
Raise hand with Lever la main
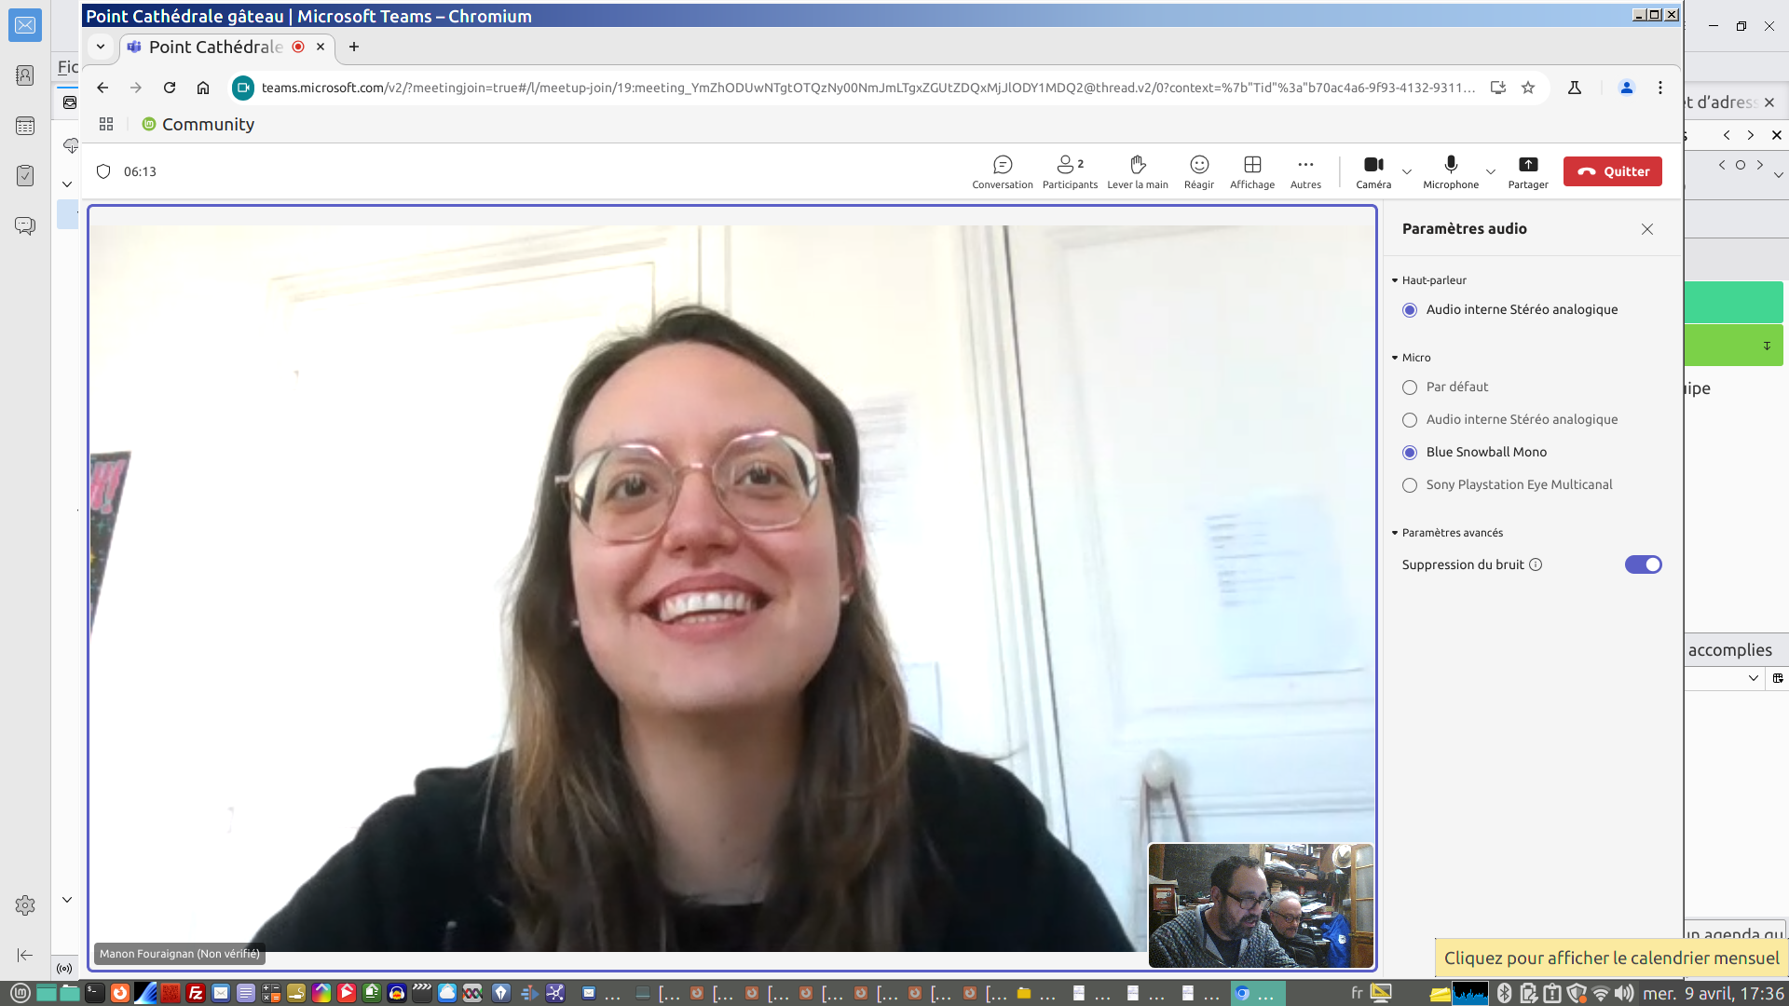click(1137, 171)
